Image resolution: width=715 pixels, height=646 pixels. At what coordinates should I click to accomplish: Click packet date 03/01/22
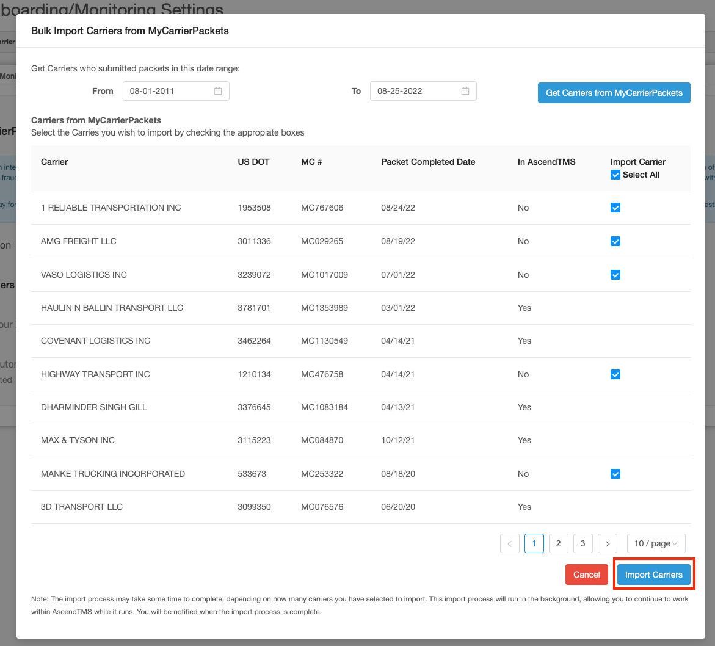(x=398, y=308)
